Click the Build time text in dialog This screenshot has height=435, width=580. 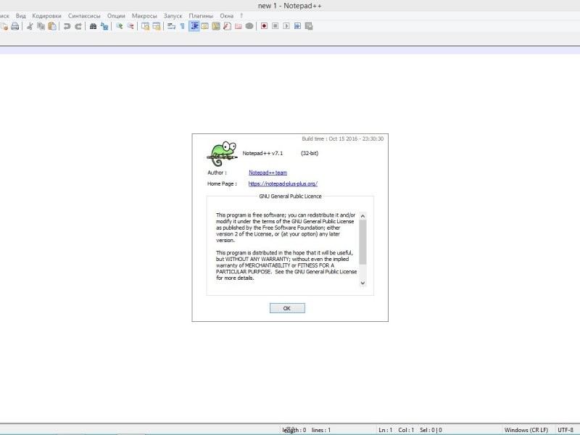pyautogui.click(x=342, y=138)
